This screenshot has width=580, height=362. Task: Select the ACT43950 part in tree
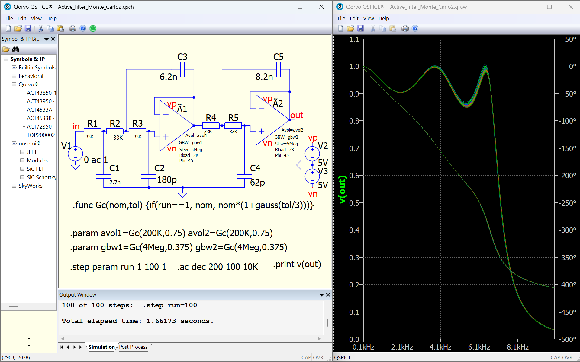click(39, 101)
